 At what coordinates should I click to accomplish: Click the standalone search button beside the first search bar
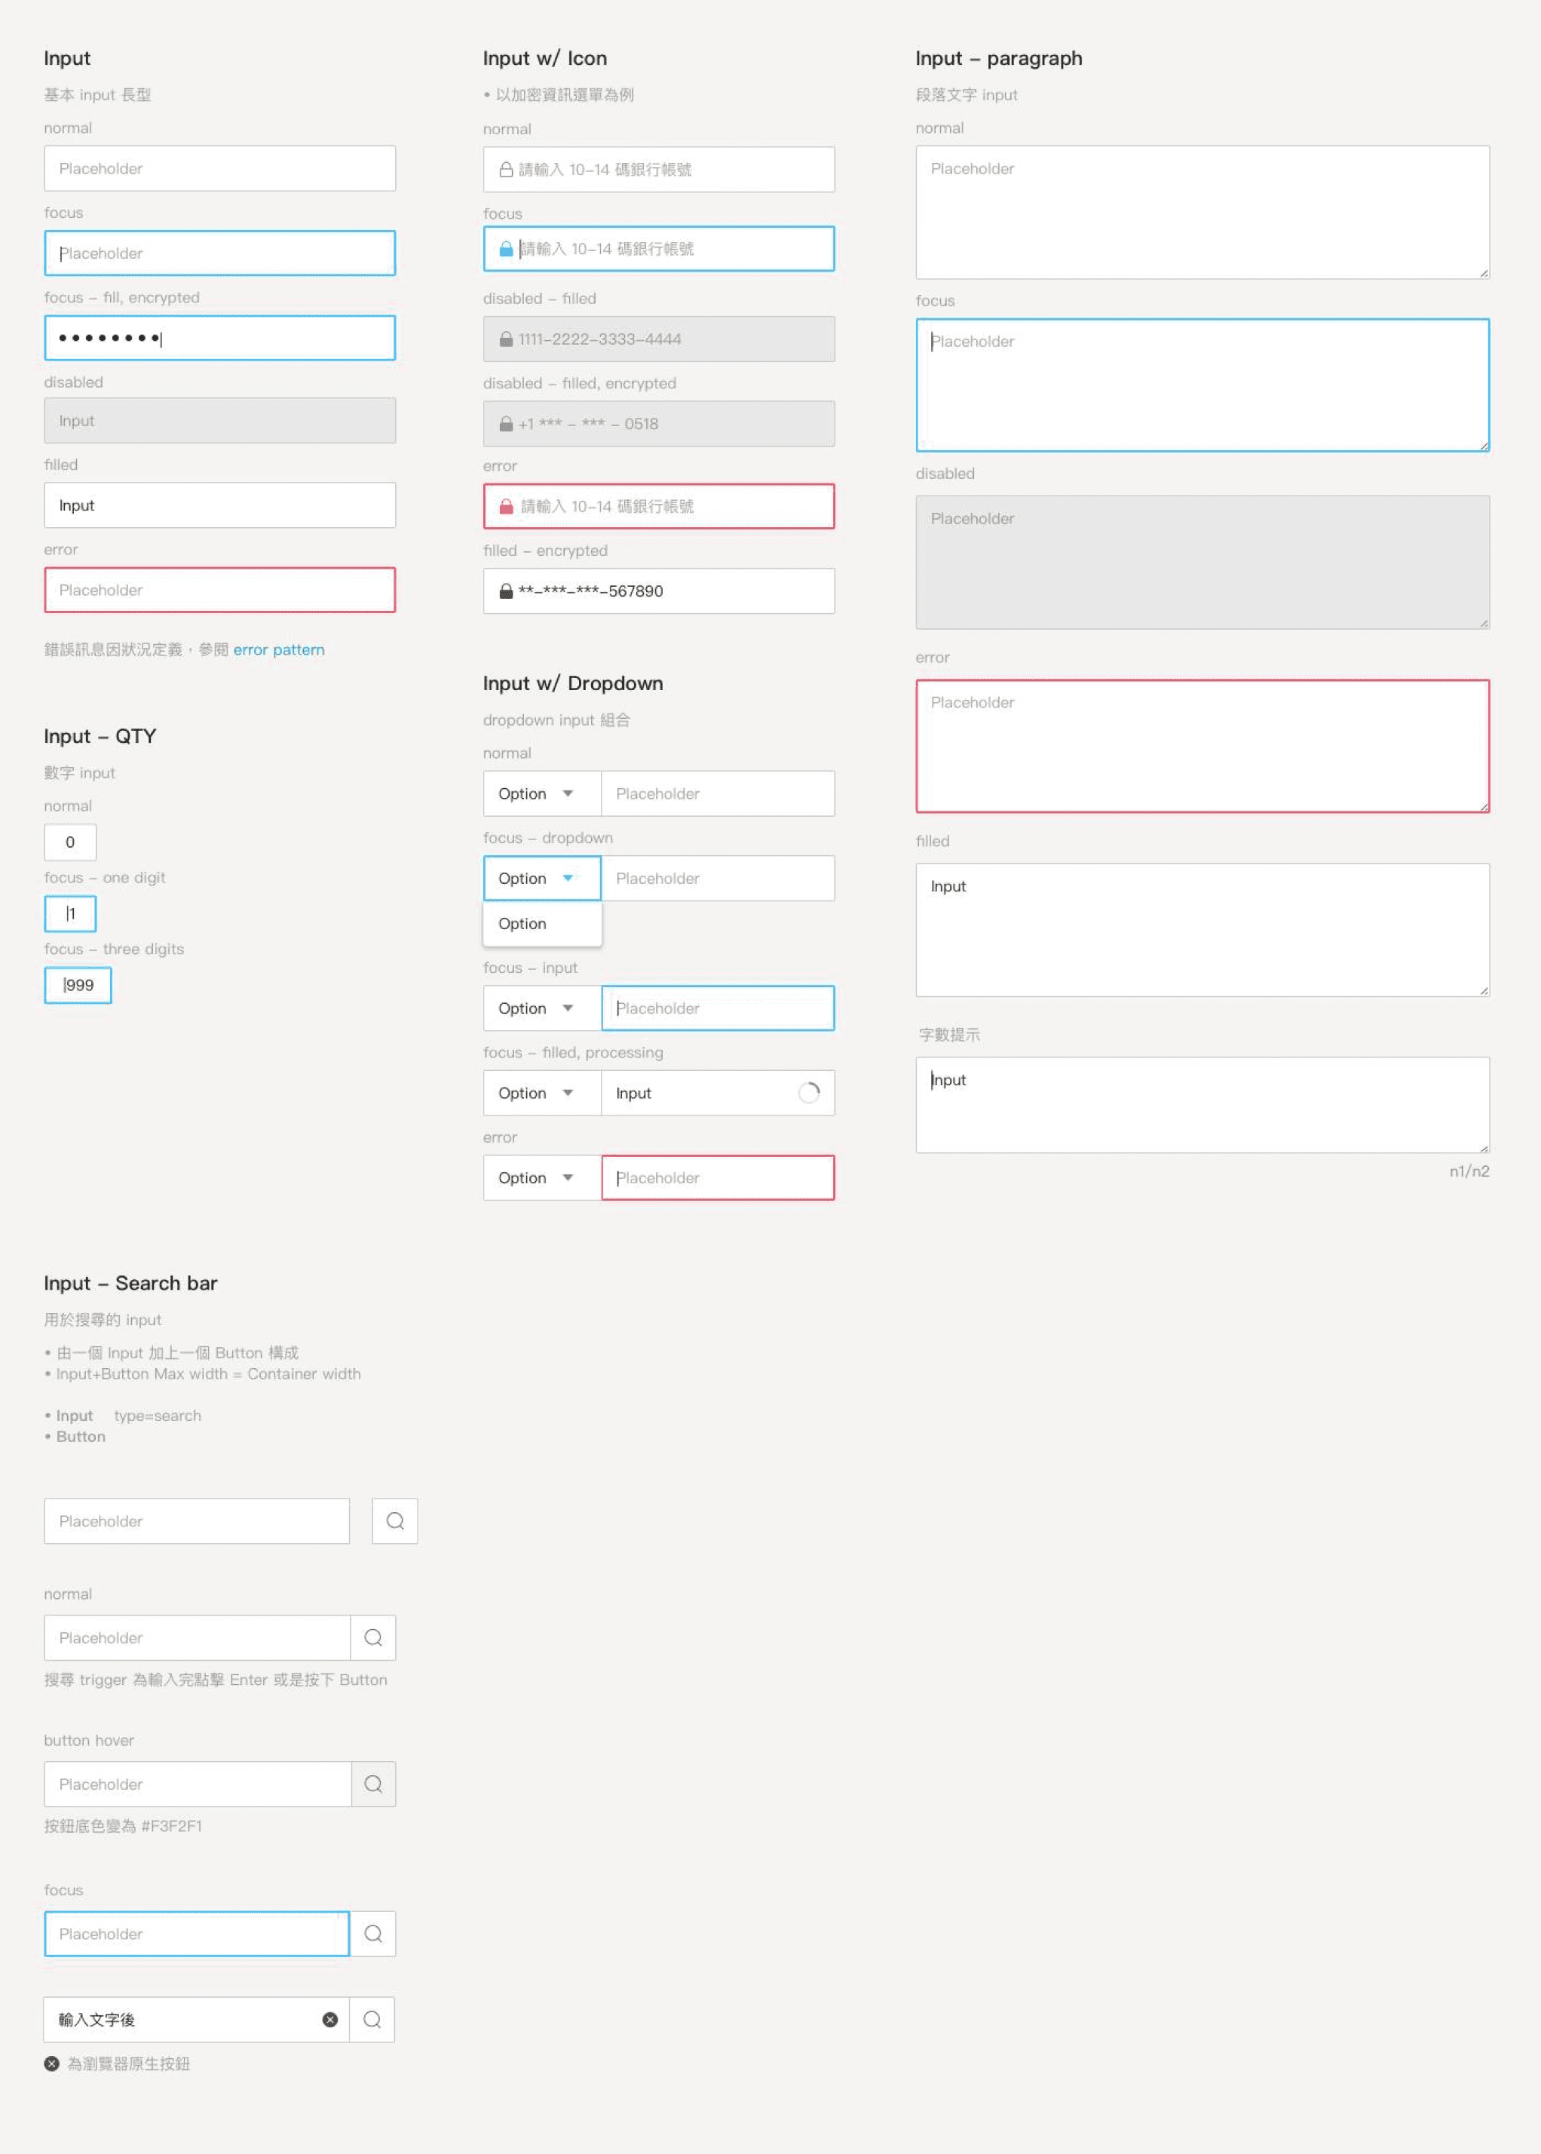395,1520
